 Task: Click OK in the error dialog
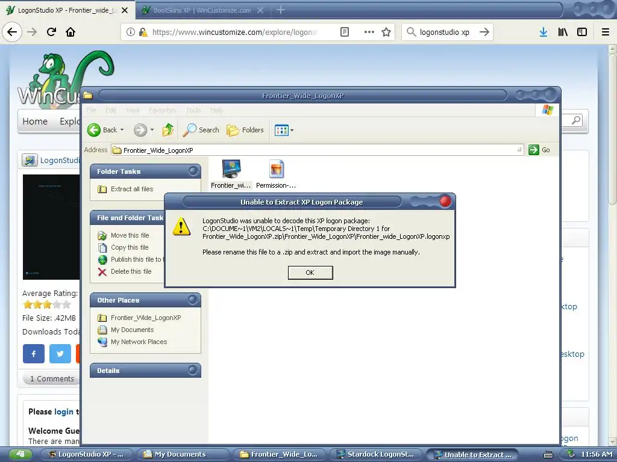(310, 273)
